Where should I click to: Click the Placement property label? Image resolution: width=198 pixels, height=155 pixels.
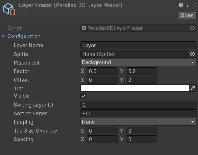27,63
